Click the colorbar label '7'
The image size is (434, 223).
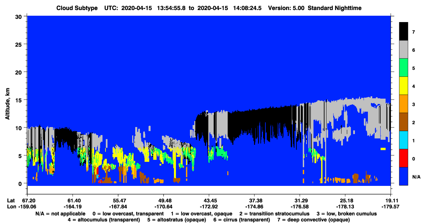(x=413, y=32)
